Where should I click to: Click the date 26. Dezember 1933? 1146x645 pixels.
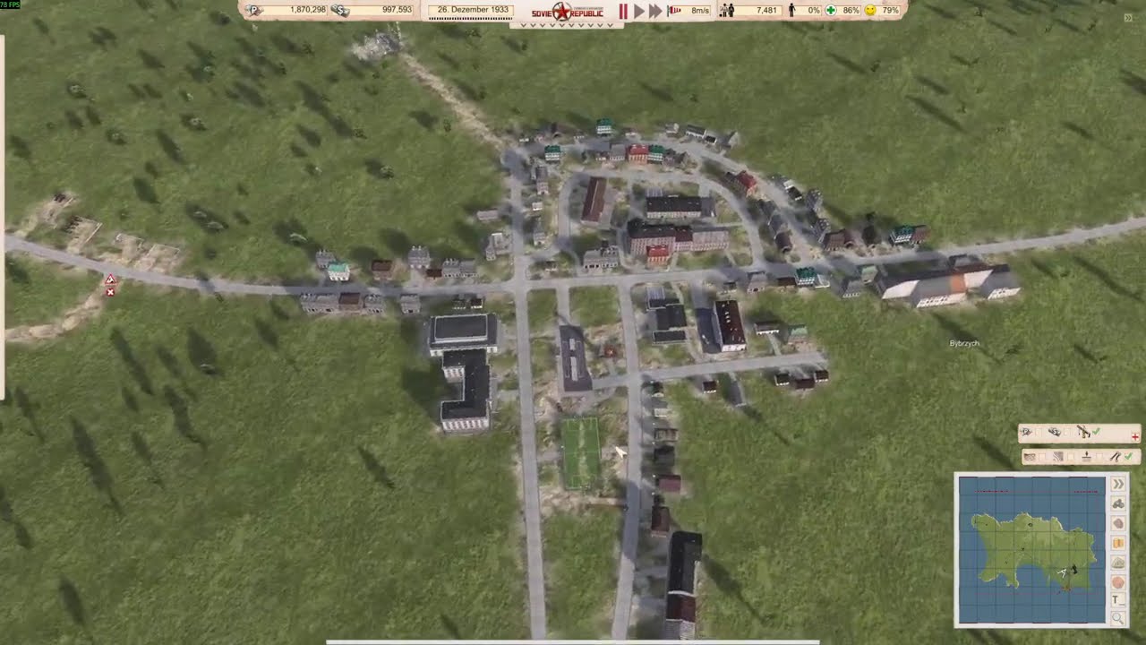pos(473,10)
